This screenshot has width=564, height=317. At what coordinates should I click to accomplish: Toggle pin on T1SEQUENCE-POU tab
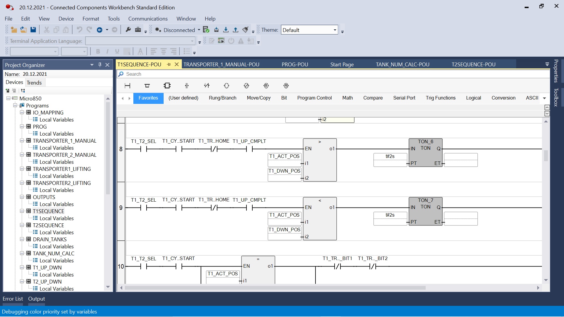click(x=169, y=65)
